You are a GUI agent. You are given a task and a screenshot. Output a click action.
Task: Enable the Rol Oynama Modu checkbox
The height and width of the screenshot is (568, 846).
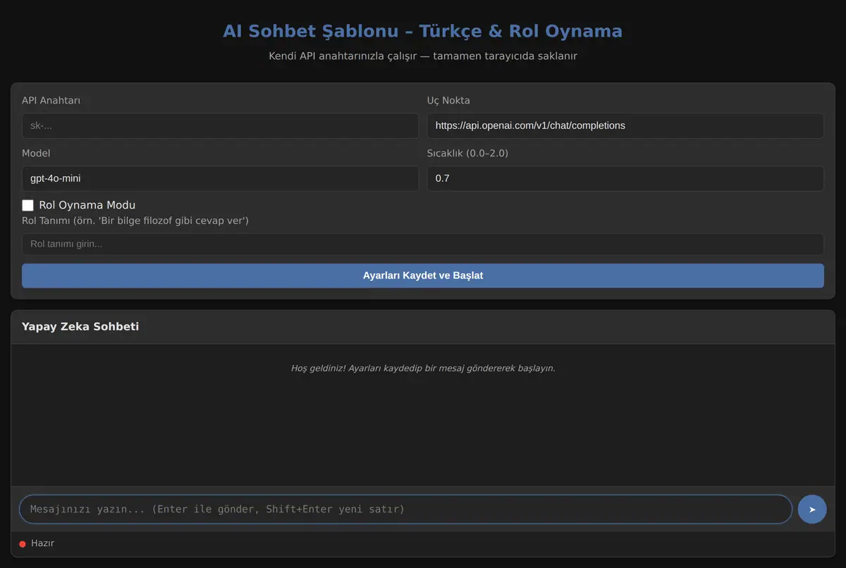pos(28,205)
